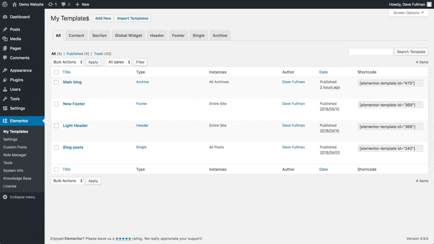This screenshot has height=244, width=434.
Task: Tick the New Footer row checkbox
Action: click(57, 104)
